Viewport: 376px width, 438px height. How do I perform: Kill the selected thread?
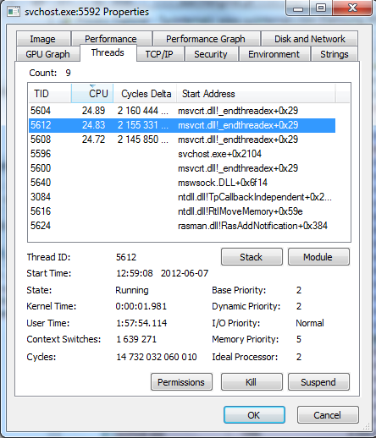pos(252,382)
